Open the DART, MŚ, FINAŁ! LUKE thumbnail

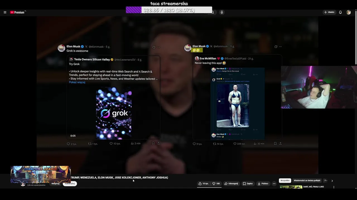291,187
